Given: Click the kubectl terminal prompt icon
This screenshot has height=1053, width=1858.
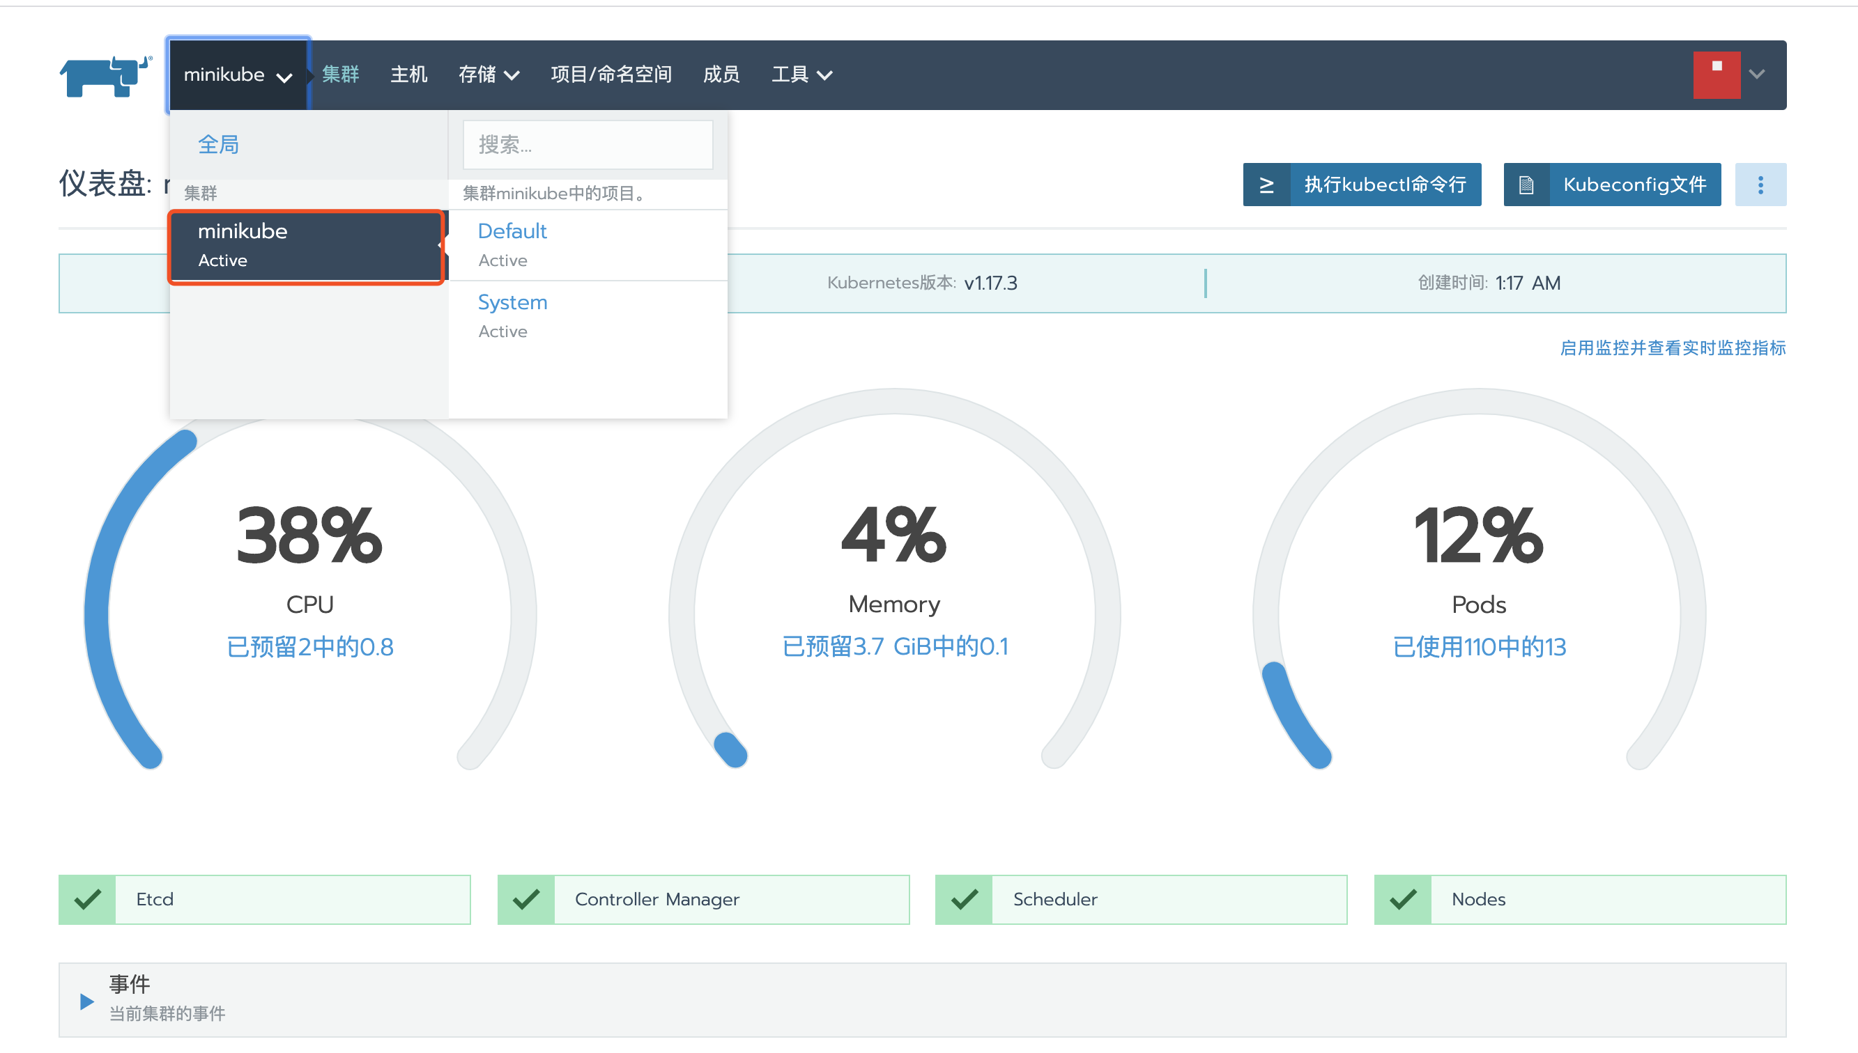Looking at the screenshot, I should [1266, 185].
